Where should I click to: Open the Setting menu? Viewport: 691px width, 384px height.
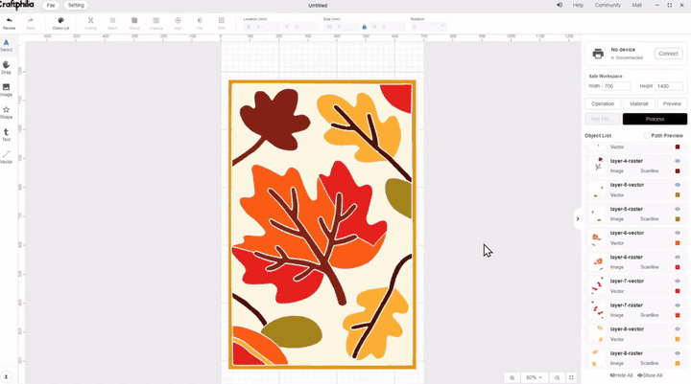(76, 6)
